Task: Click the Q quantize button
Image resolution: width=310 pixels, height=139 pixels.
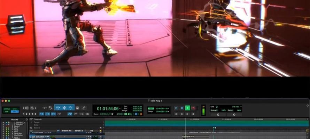Action: point(218,115)
